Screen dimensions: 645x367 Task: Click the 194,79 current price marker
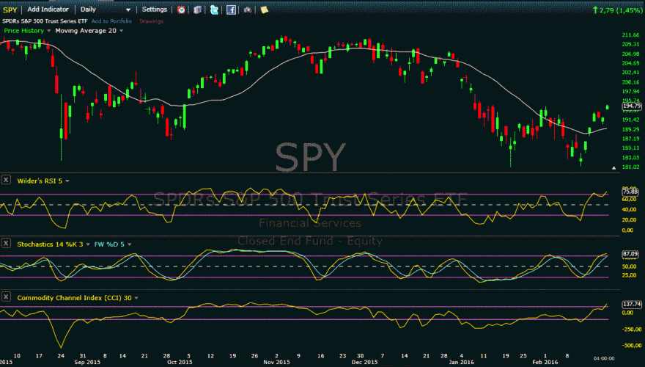click(631, 106)
